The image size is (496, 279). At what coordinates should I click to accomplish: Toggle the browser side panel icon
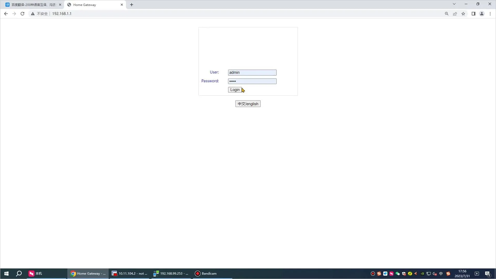(x=473, y=14)
